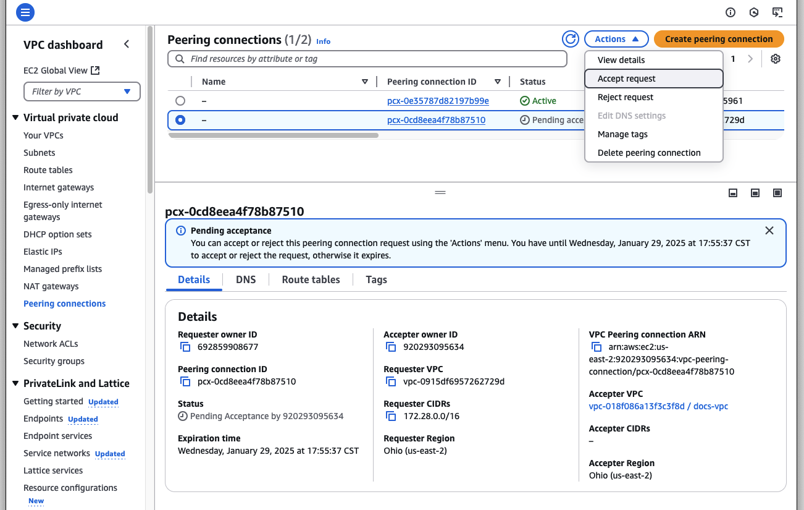Select the pcx-0cd8eea4f78b87510 radio button
This screenshot has height=510, width=804.
[180, 120]
